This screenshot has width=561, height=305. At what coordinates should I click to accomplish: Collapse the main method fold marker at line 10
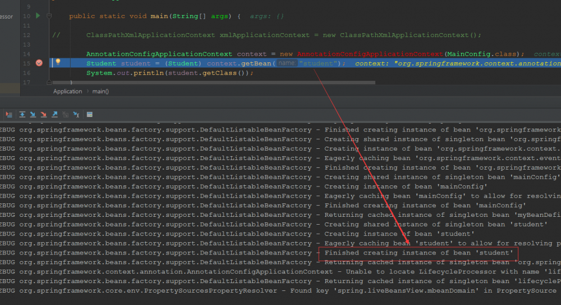pos(49,16)
